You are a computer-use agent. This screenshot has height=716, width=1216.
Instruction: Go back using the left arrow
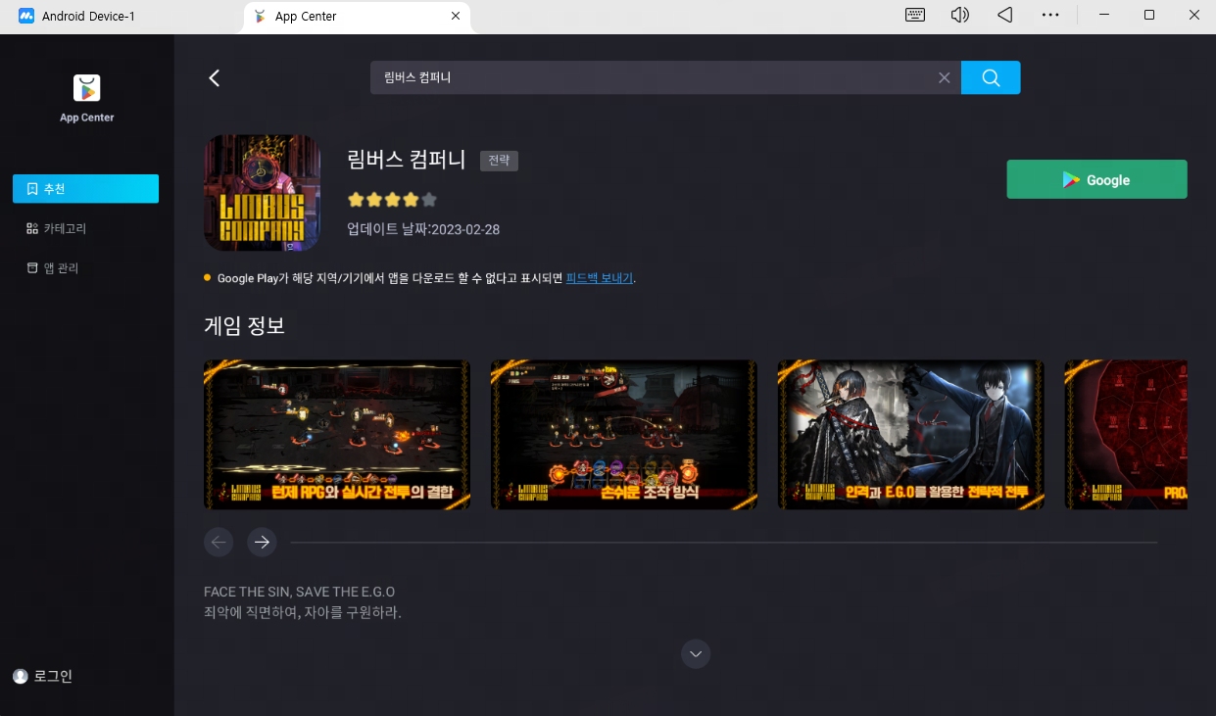point(215,78)
